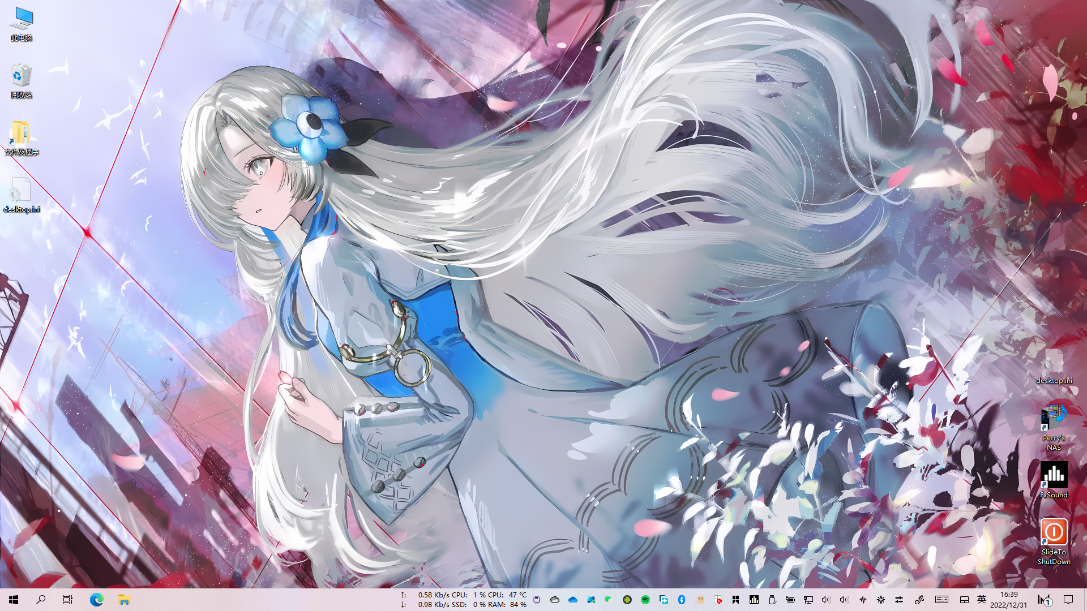Click the network speed monitor readout
The width and height of the screenshot is (1087, 611).
pyautogui.click(x=434, y=600)
